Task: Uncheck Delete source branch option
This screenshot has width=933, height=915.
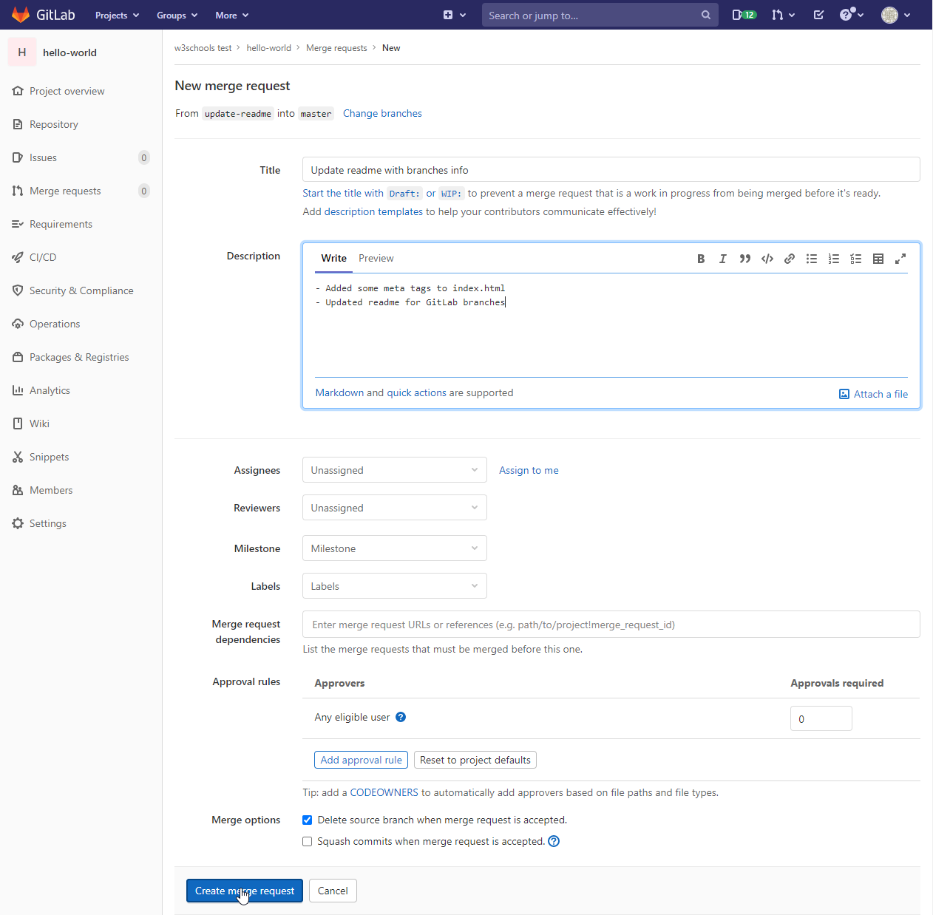Action: 308,820
